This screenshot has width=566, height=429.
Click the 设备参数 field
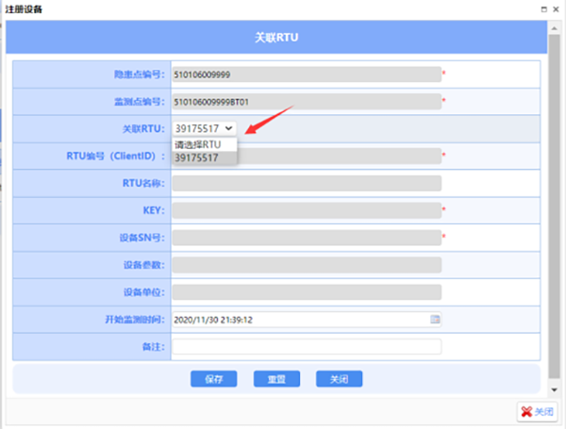coord(306,266)
